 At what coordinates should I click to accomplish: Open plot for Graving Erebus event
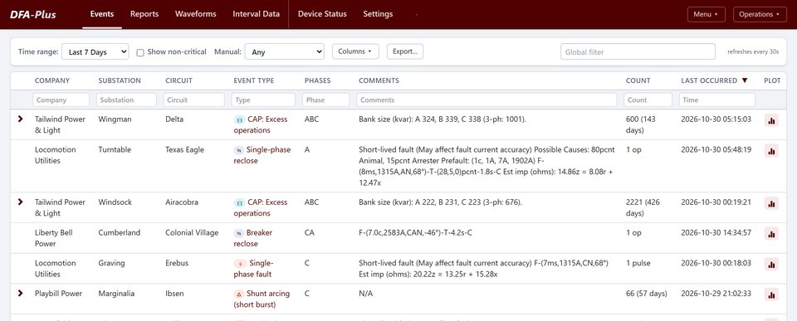click(x=771, y=264)
